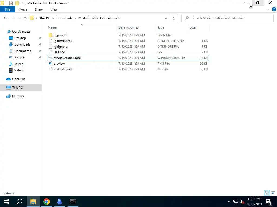Expand root breadcrumb chevron beside folder icon
This screenshot has width=277, height=207.
(x=37, y=18)
